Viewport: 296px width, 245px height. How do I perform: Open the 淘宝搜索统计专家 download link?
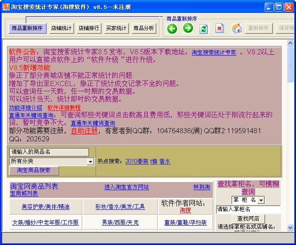214,53
